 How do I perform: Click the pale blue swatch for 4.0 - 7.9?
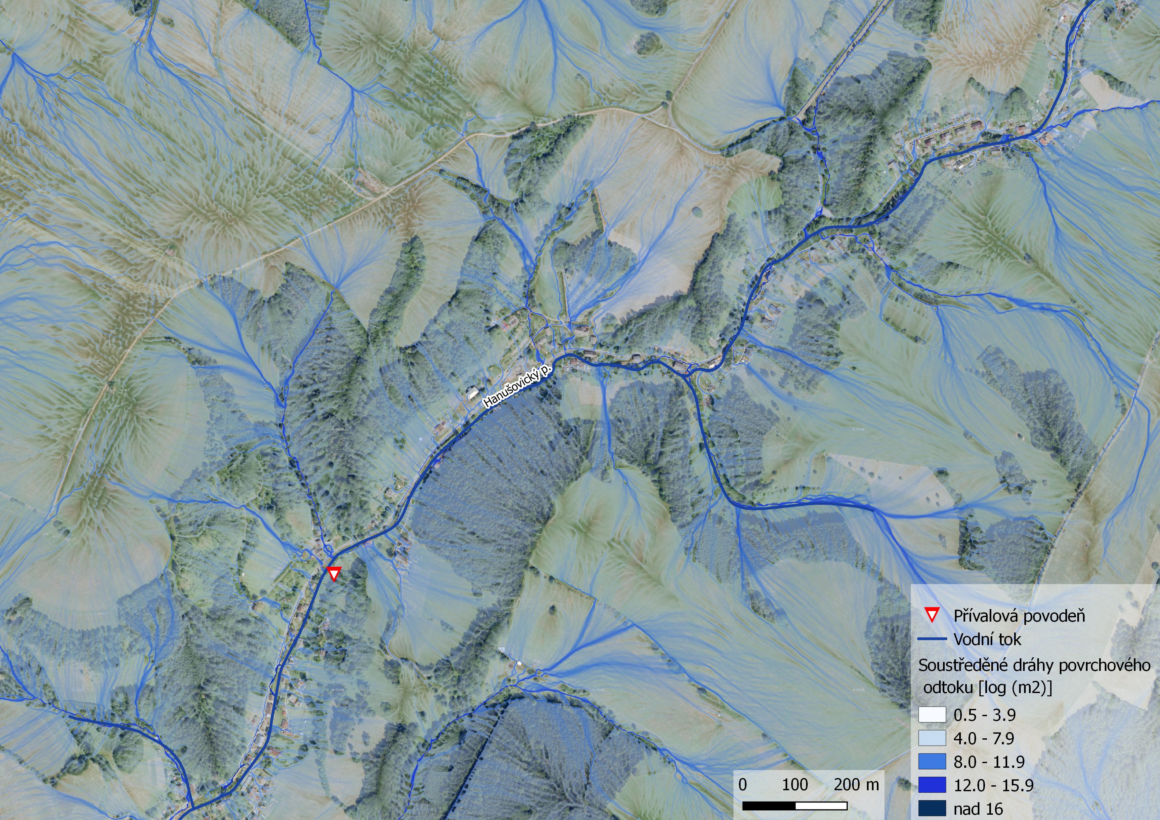(x=932, y=738)
